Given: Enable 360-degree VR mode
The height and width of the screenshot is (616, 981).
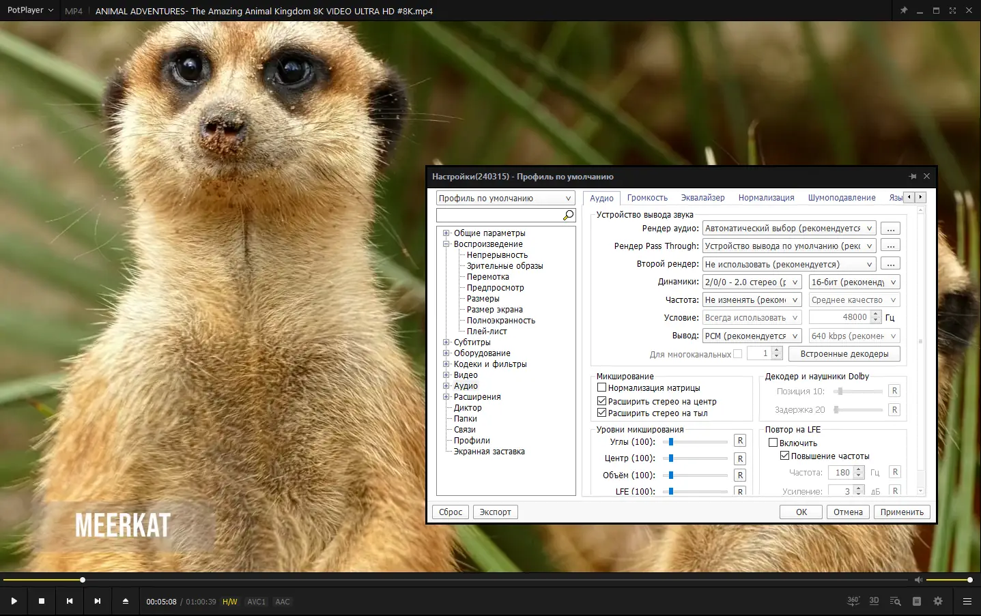Looking at the screenshot, I should pos(852,601).
